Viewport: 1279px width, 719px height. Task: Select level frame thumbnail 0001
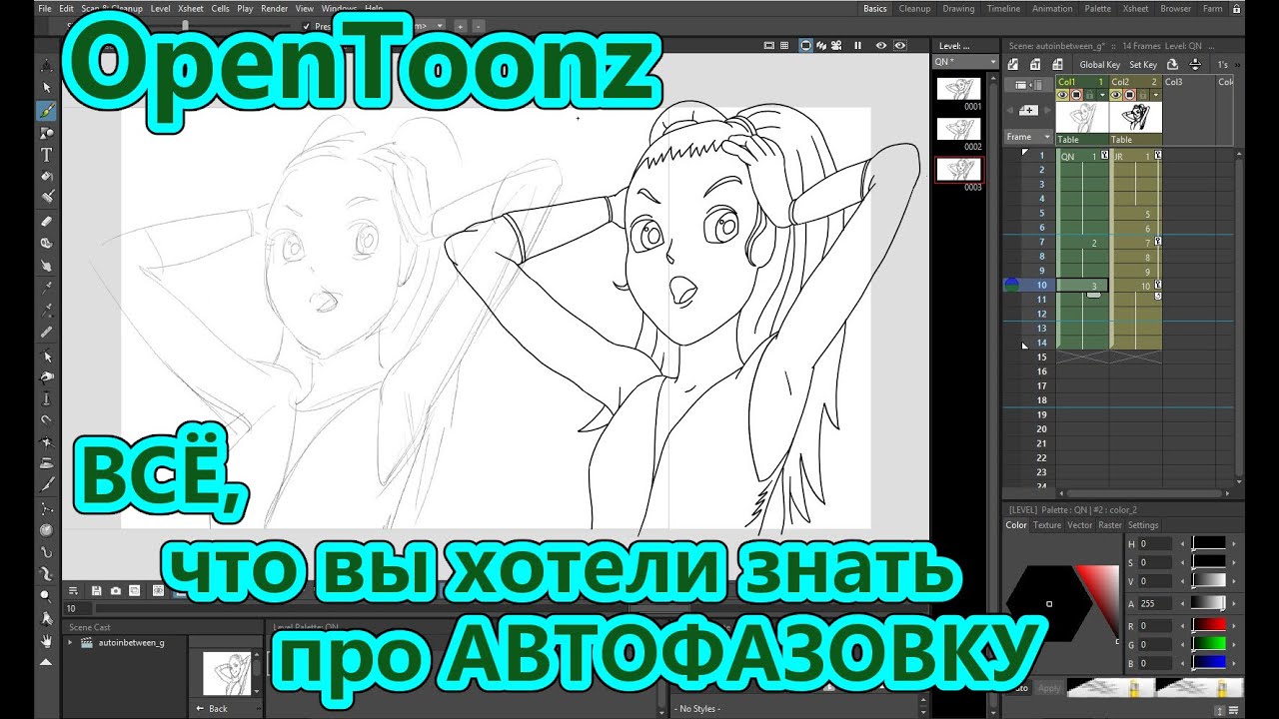[x=957, y=89]
